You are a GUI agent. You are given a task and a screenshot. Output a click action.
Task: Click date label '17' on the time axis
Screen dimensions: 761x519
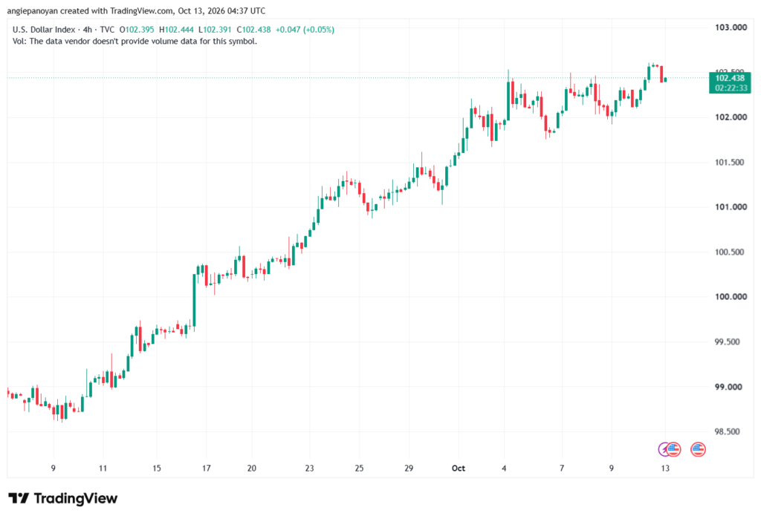207,468
